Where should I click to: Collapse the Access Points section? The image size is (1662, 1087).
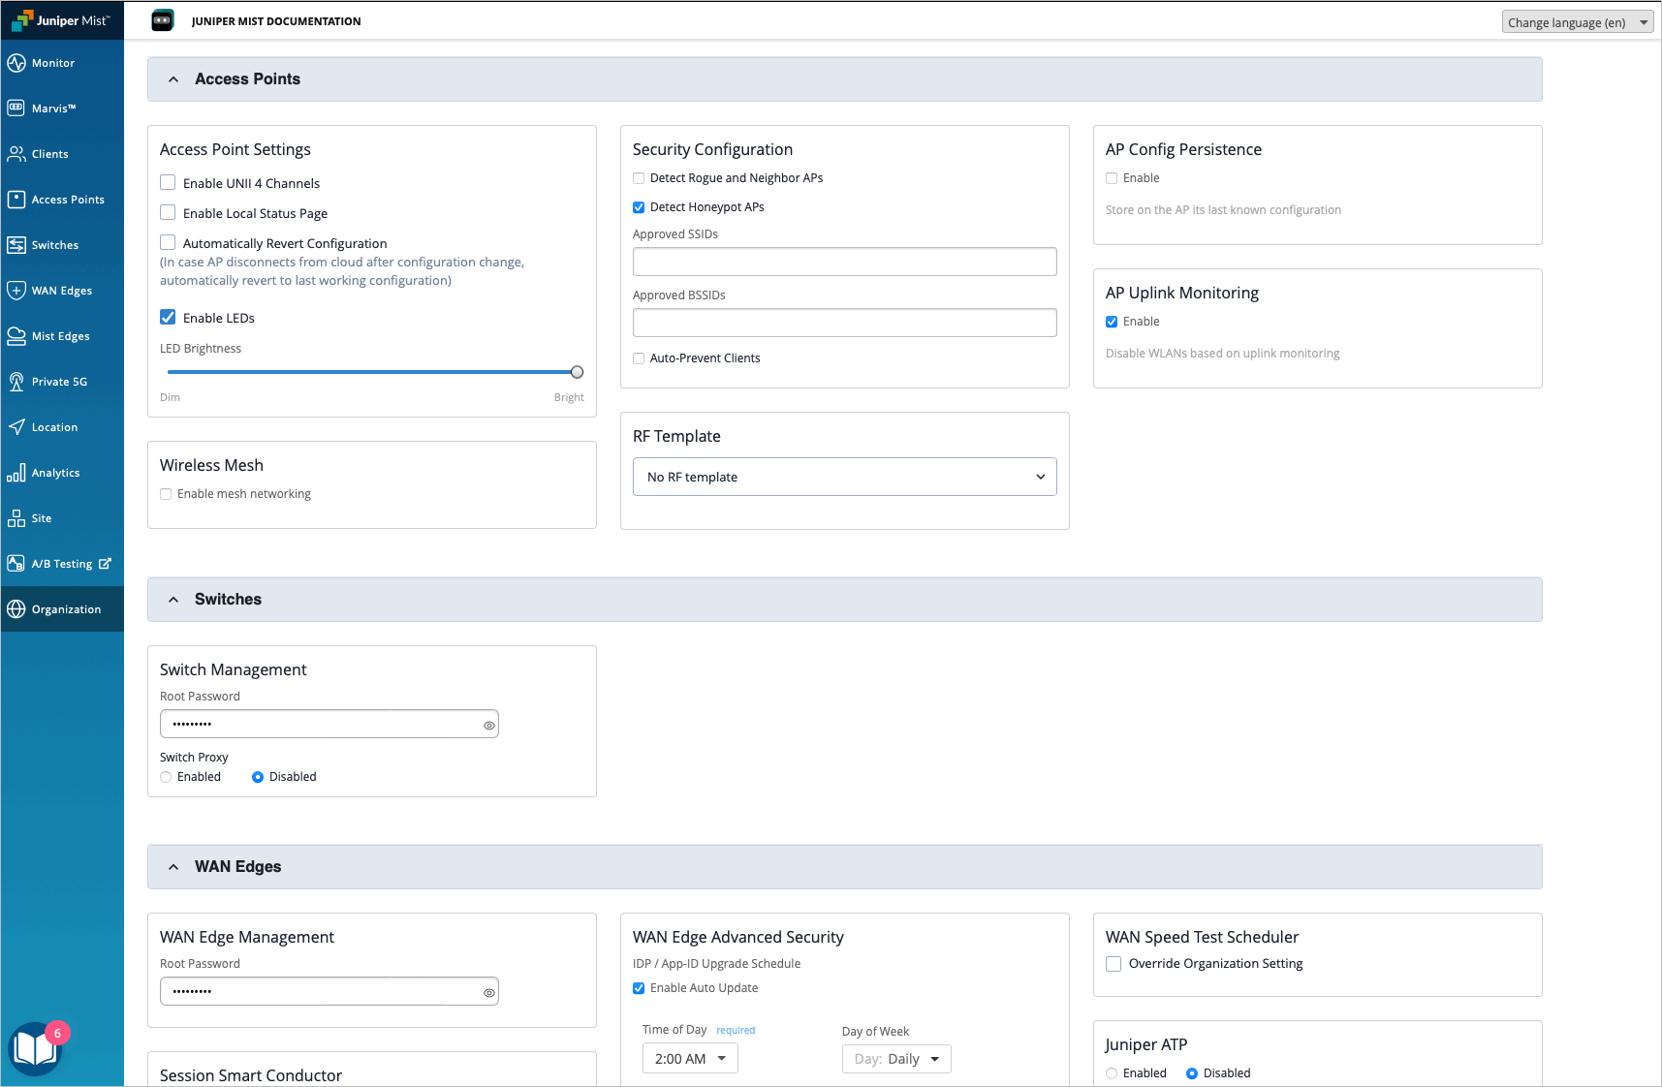[x=173, y=79]
